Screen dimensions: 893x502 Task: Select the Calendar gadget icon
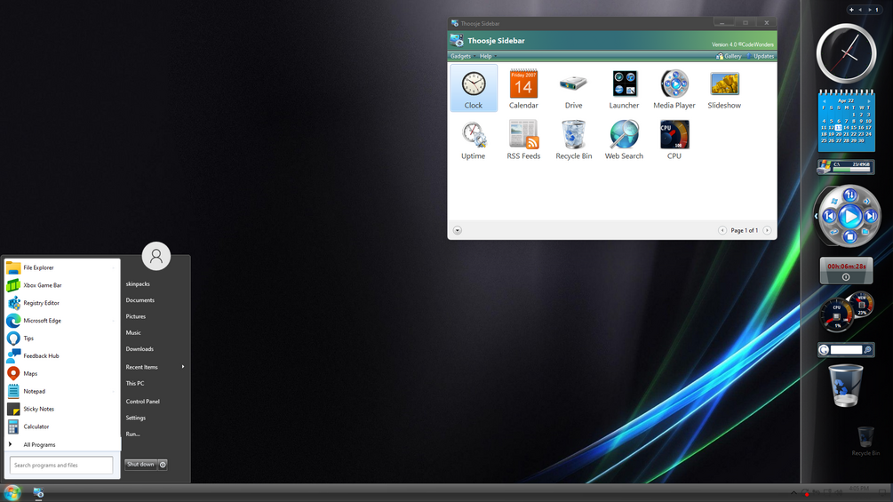click(x=523, y=88)
